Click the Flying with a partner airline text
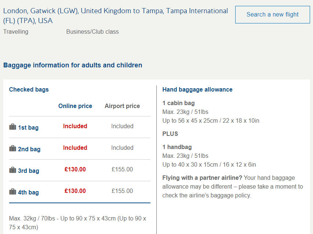This screenshot has width=313, height=234. pos(202,178)
